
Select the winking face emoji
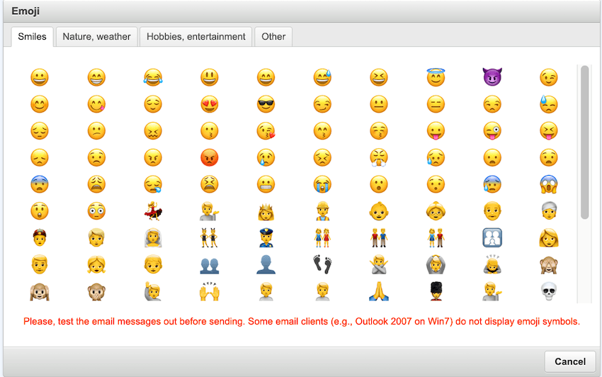pyautogui.click(x=549, y=77)
